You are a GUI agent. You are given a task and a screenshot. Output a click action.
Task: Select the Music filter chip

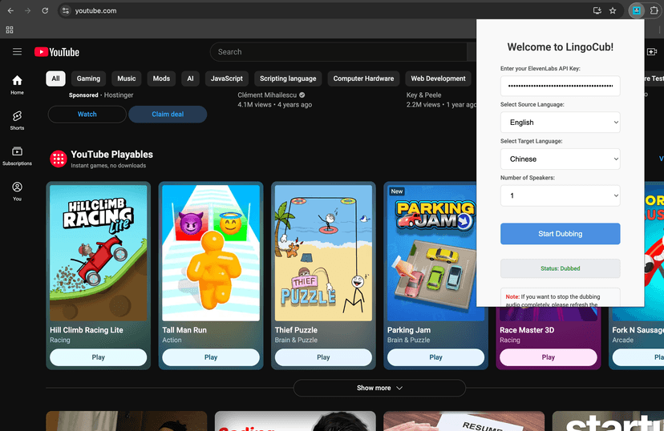(x=127, y=79)
